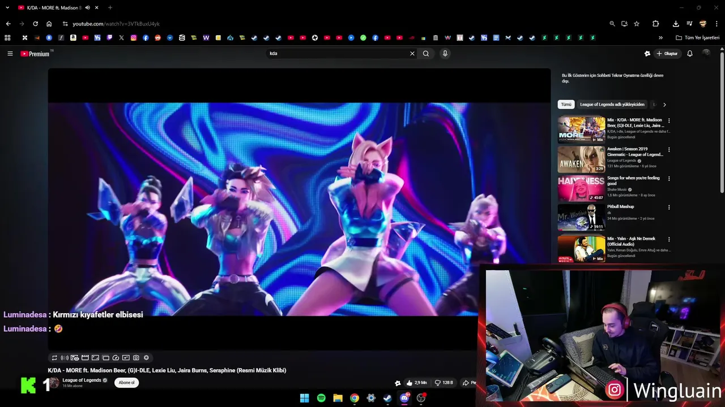
Task: Open Chrome profile avatar
Action: [x=703, y=24]
